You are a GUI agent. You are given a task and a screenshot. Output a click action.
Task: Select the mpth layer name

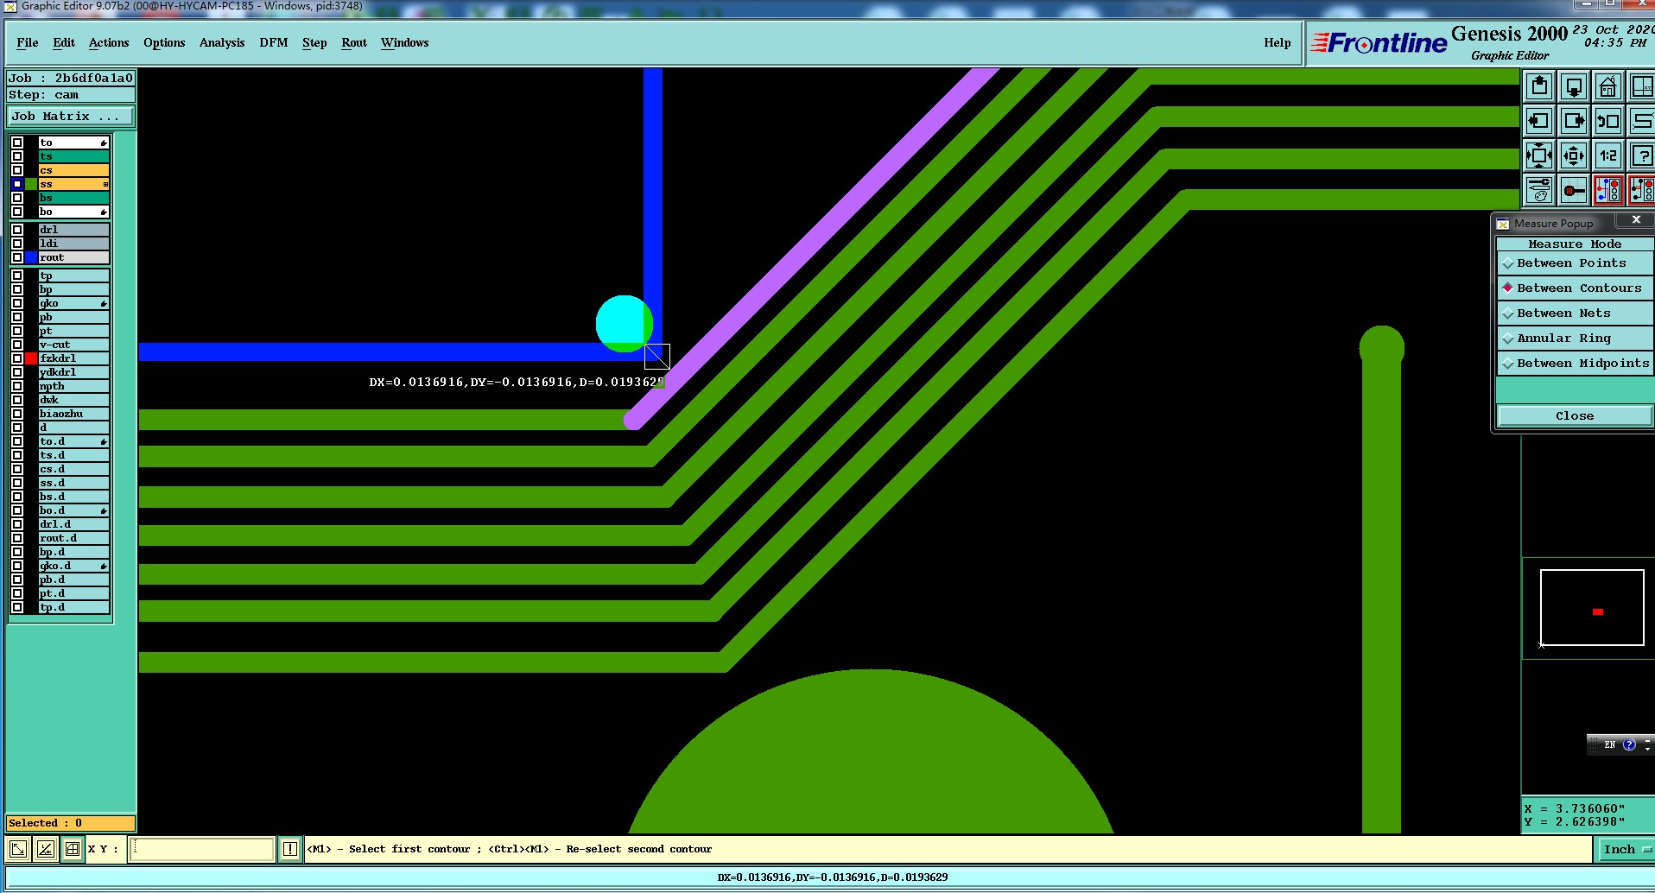click(x=73, y=386)
